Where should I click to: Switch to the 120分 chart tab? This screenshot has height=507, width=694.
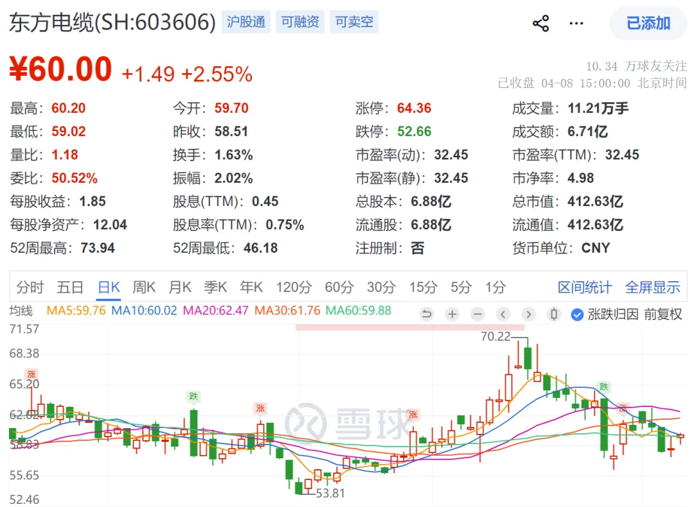294,288
